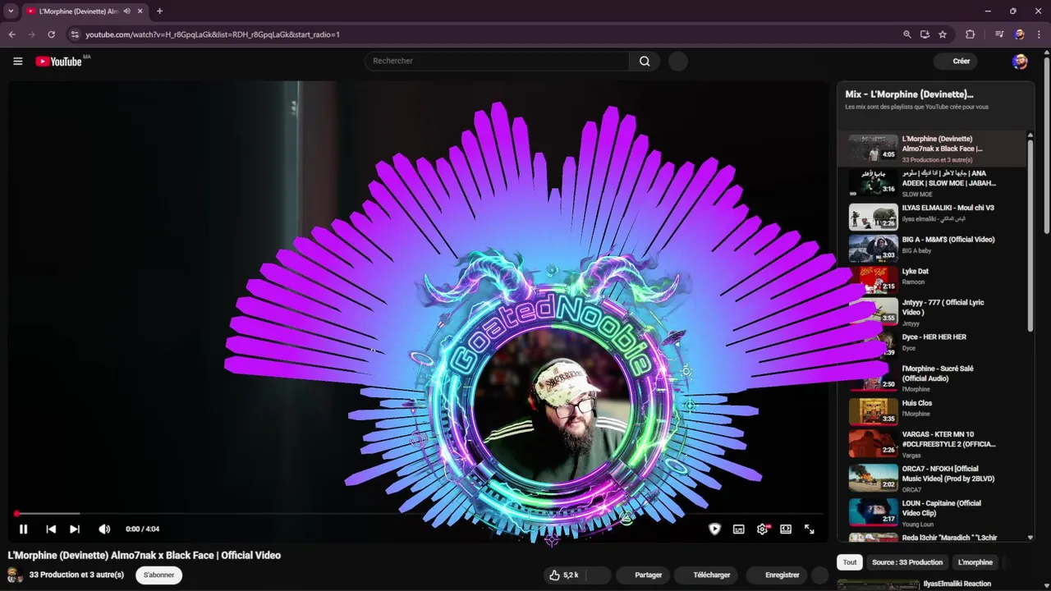Enter full screen mode
The width and height of the screenshot is (1051, 591).
tap(810, 529)
